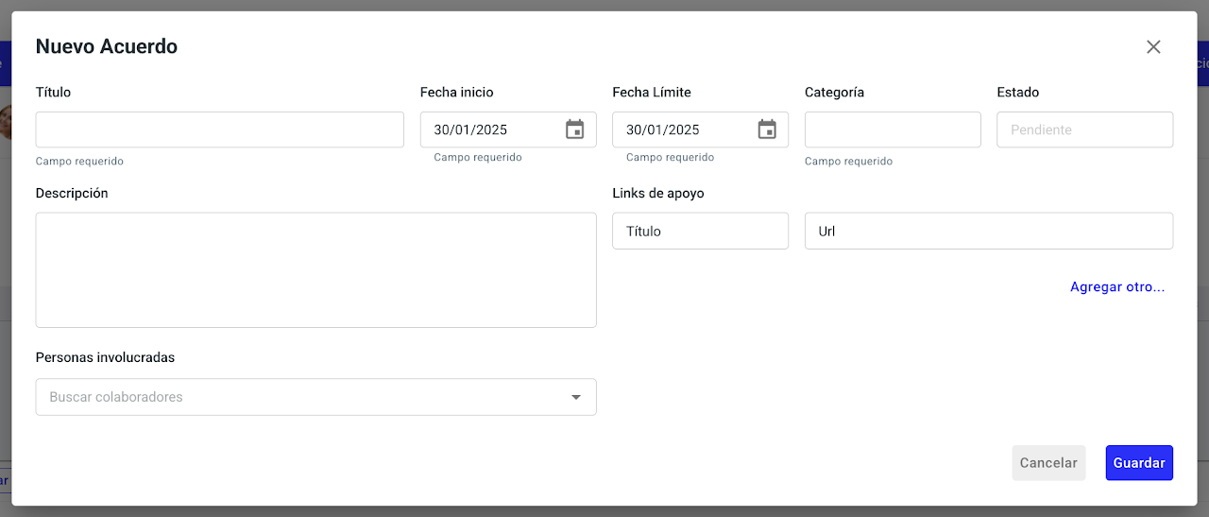
Task: Focus the support link Título field
Action: pos(700,231)
